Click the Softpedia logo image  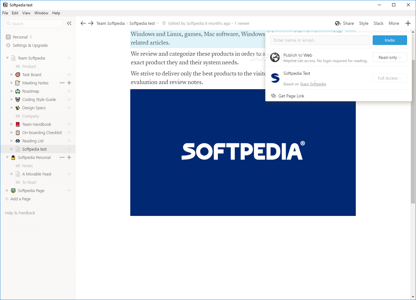click(x=243, y=153)
